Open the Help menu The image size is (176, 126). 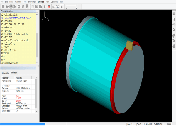pos(61,2)
